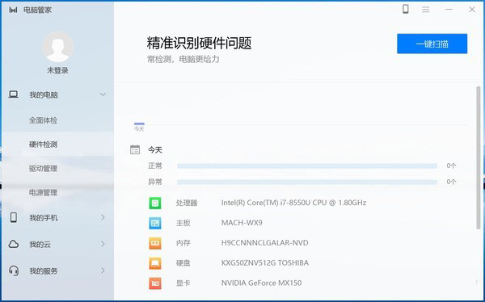Click the processor text Intel(R) Core(TM) i7-8550U

(x=293, y=203)
